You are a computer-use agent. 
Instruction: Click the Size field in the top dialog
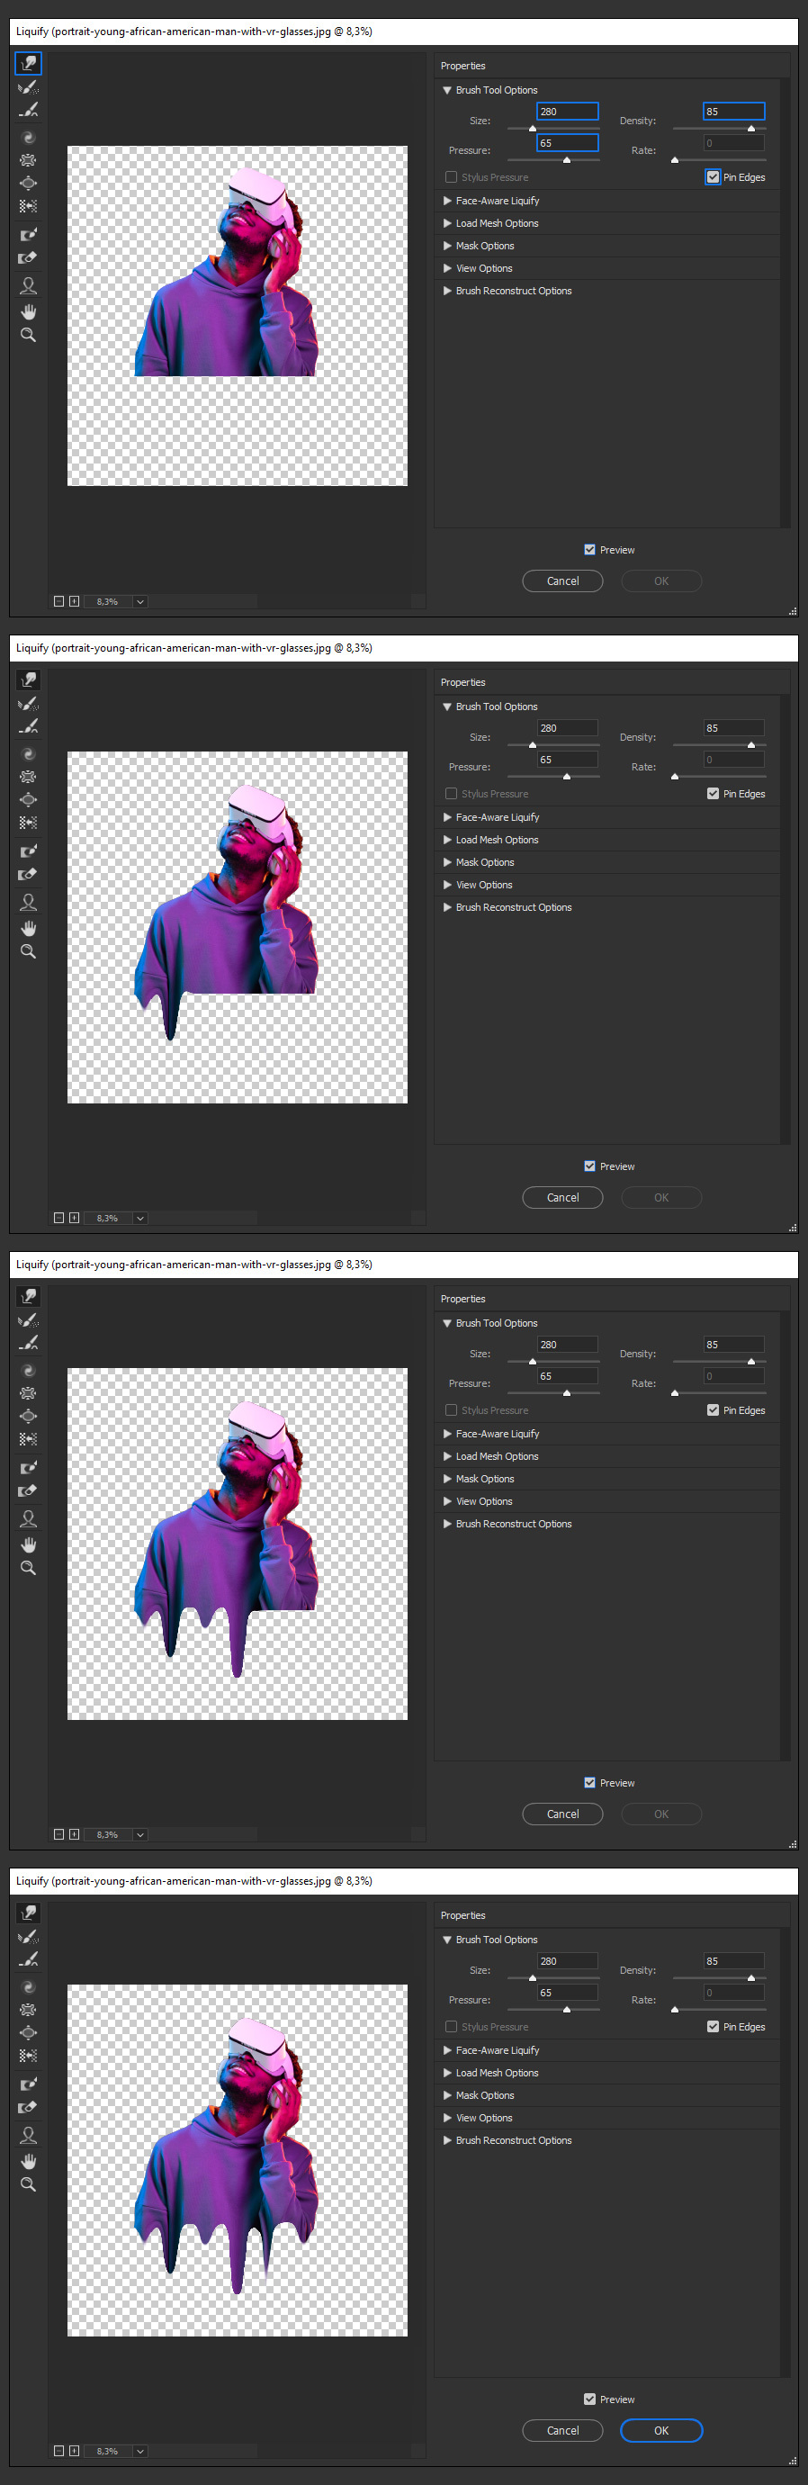point(567,111)
